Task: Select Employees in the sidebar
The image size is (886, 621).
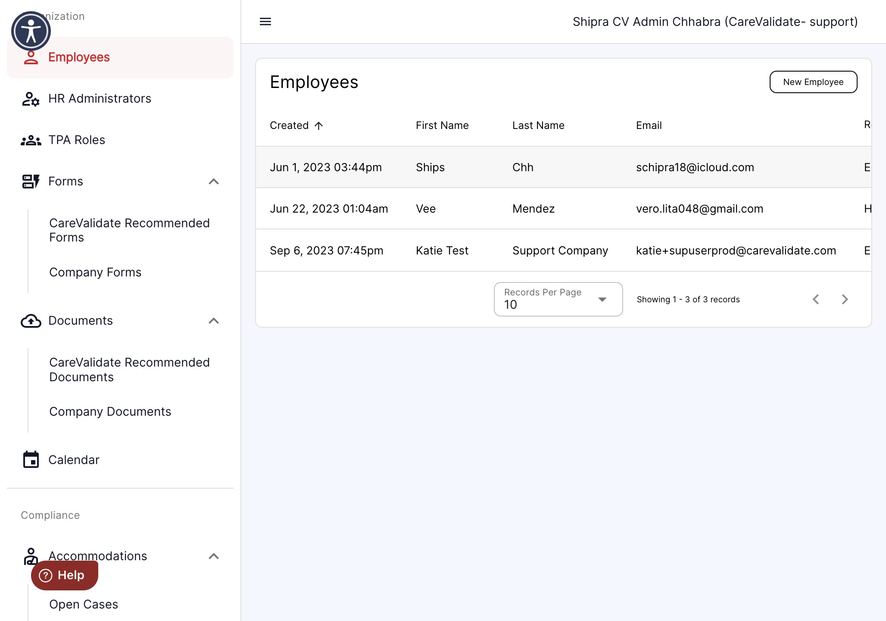Action: 120,57
